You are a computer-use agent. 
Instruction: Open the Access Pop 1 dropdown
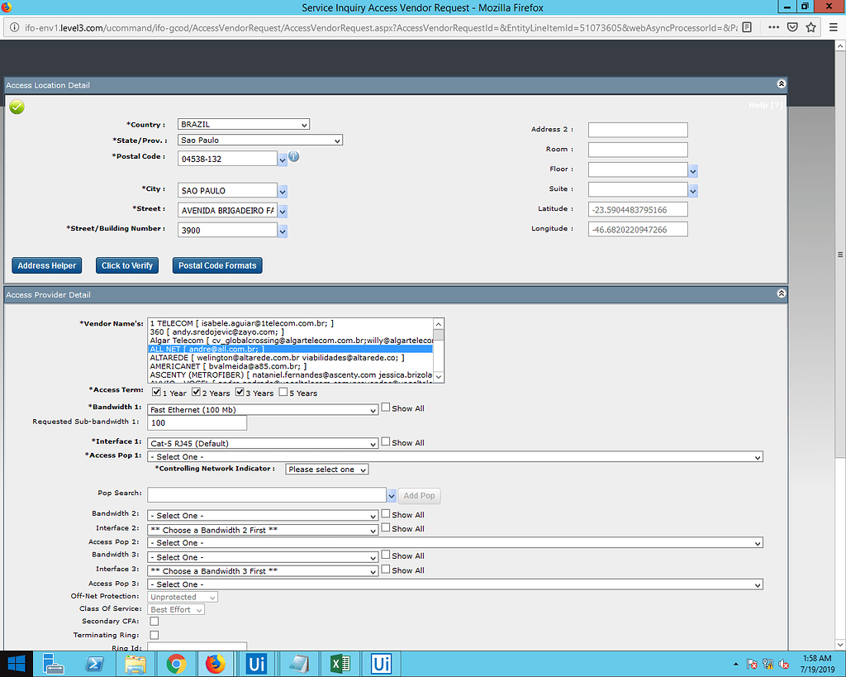757,455
